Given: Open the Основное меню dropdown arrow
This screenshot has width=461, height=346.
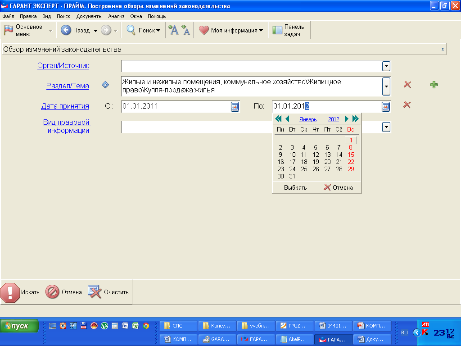Looking at the screenshot, I should 50,31.
